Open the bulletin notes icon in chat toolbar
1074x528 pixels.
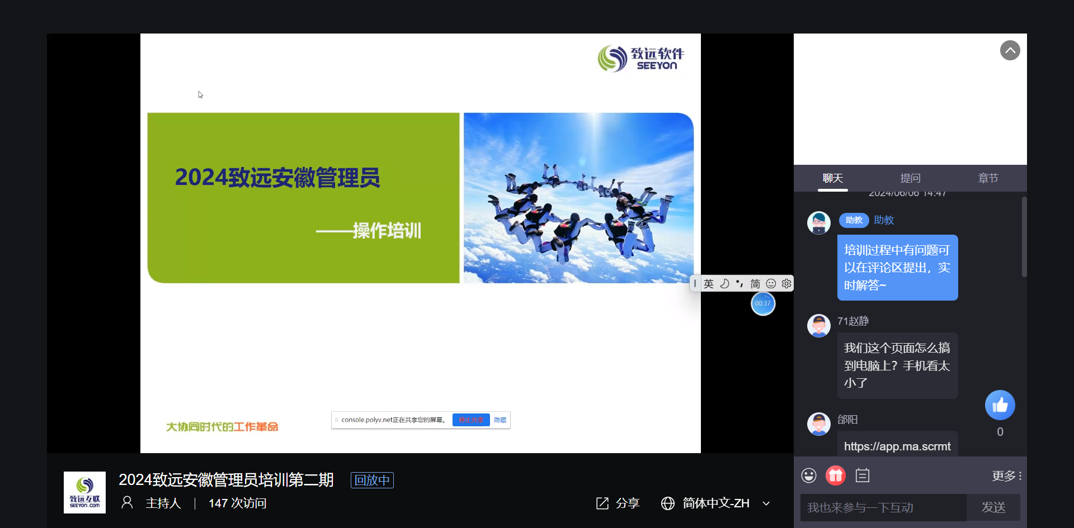coord(863,475)
